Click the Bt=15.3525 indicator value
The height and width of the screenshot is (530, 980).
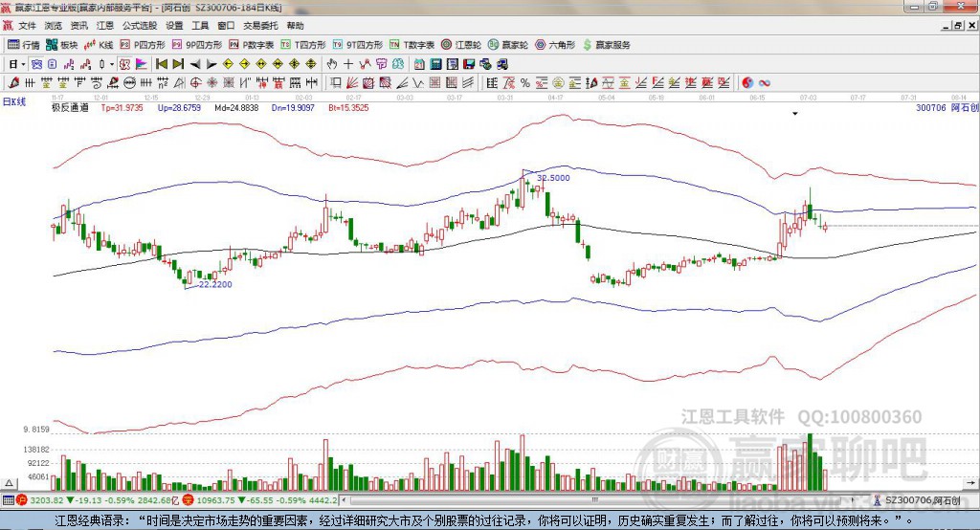coord(348,107)
